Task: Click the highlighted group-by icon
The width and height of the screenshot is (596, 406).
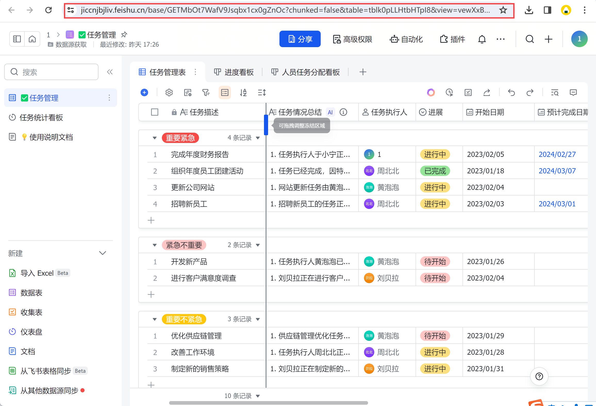Action: [x=225, y=92]
